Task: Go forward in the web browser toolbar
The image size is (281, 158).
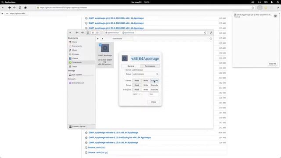Action: pyautogui.click(x=14, y=7)
